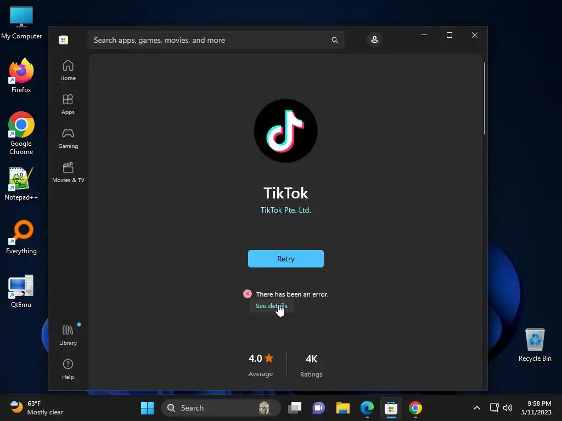Focus the Search apps, games, movies field
Image resolution: width=562 pixels, height=421 pixels.
216,39
